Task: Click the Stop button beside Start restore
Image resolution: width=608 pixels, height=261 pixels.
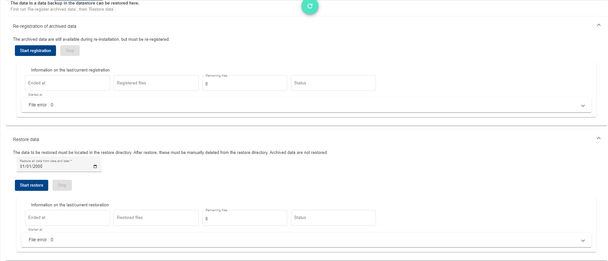Action: click(x=62, y=185)
